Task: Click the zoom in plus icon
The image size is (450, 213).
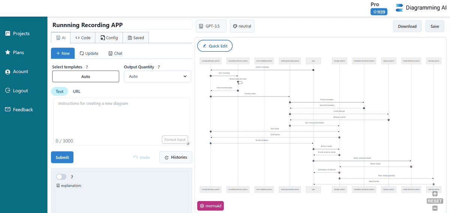Action: (x=435, y=194)
